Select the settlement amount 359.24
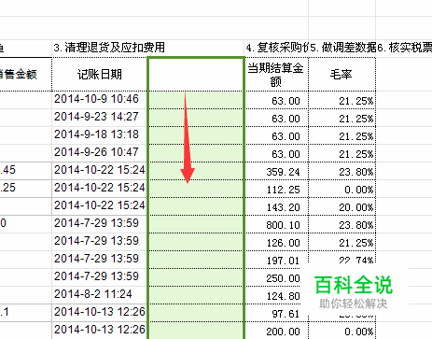 coord(276,171)
